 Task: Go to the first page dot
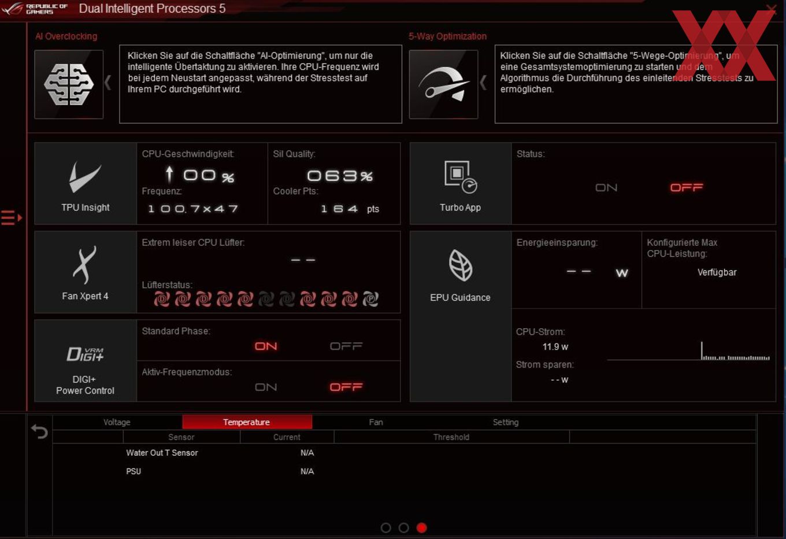click(x=386, y=527)
